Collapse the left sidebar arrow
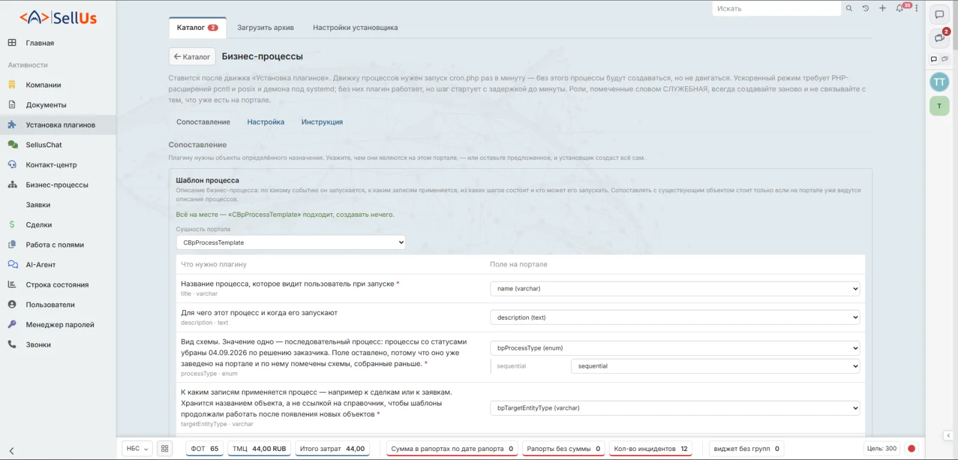This screenshot has height=460, width=958. (x=11, y=451)
